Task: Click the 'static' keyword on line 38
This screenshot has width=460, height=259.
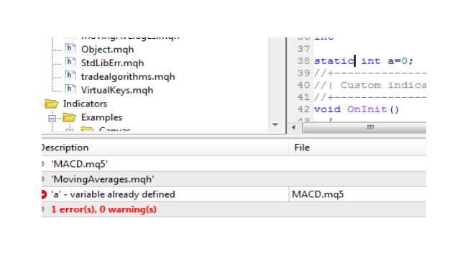Action: [x=333, y=61]
